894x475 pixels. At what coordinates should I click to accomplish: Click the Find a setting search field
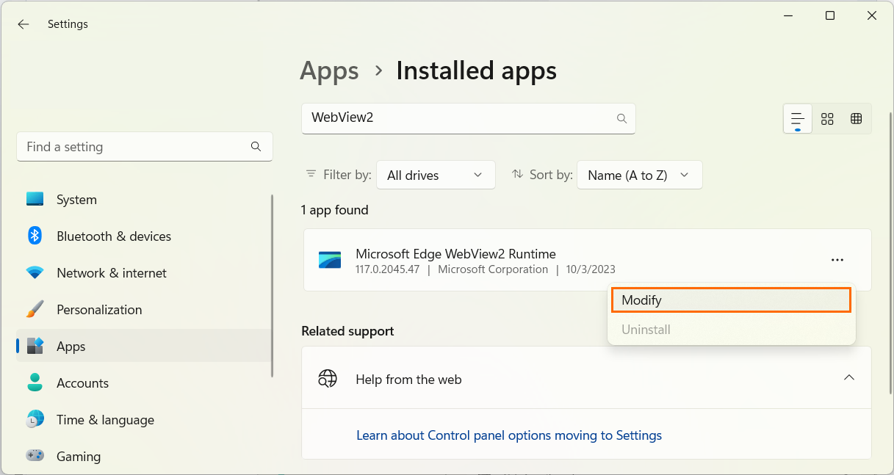(x=136, y=147)
